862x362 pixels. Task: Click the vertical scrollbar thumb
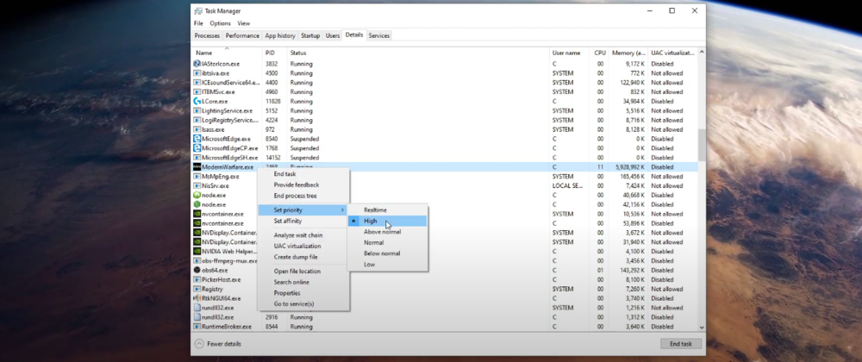(x=701, y=144)
